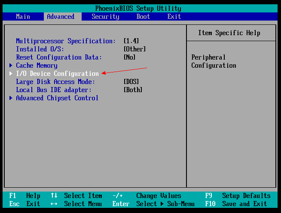Click the Peripheral Configuration help text
Image resolution: width=281 pixels, height=213 pixels.
coord(214,61)
